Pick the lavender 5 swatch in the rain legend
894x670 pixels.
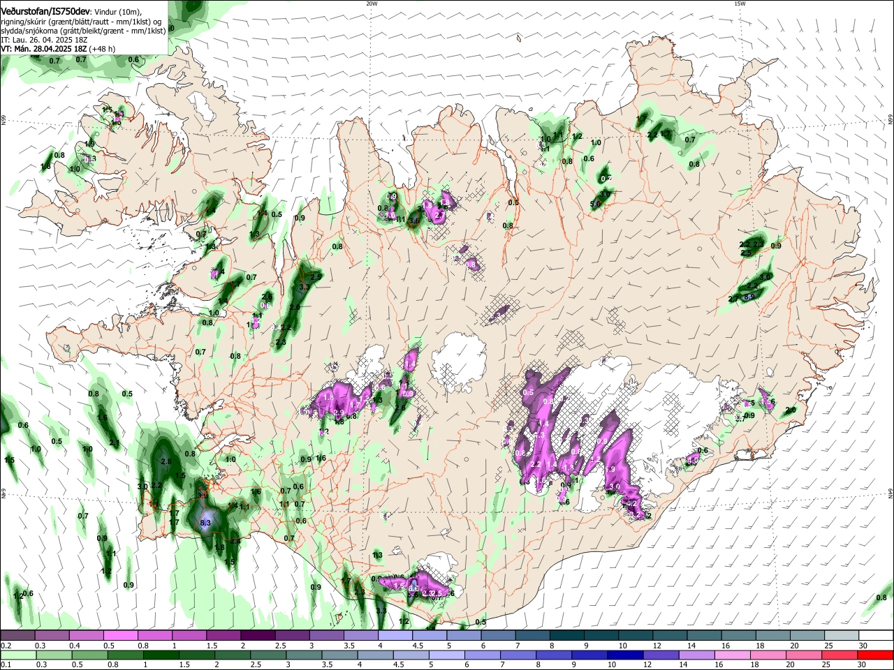pos(446,655)
